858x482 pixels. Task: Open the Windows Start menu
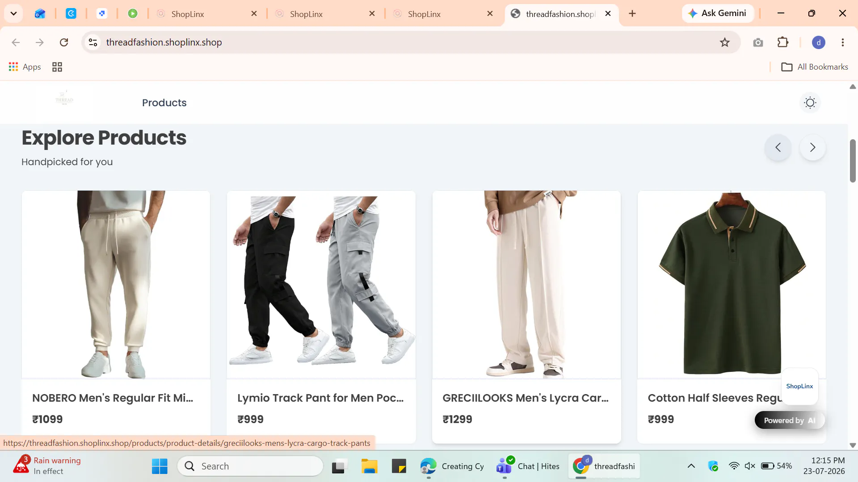[160, 466]
